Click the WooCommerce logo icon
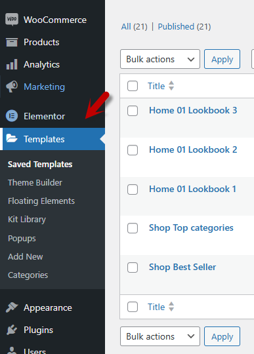This screenshot has width=254, height=354. (12, 20)
